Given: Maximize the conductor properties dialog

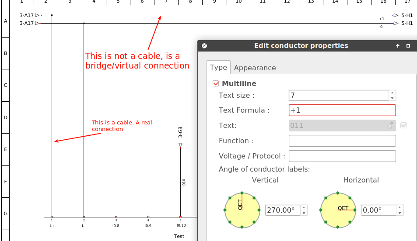Looking at the screenshot, I should [408, 46].
